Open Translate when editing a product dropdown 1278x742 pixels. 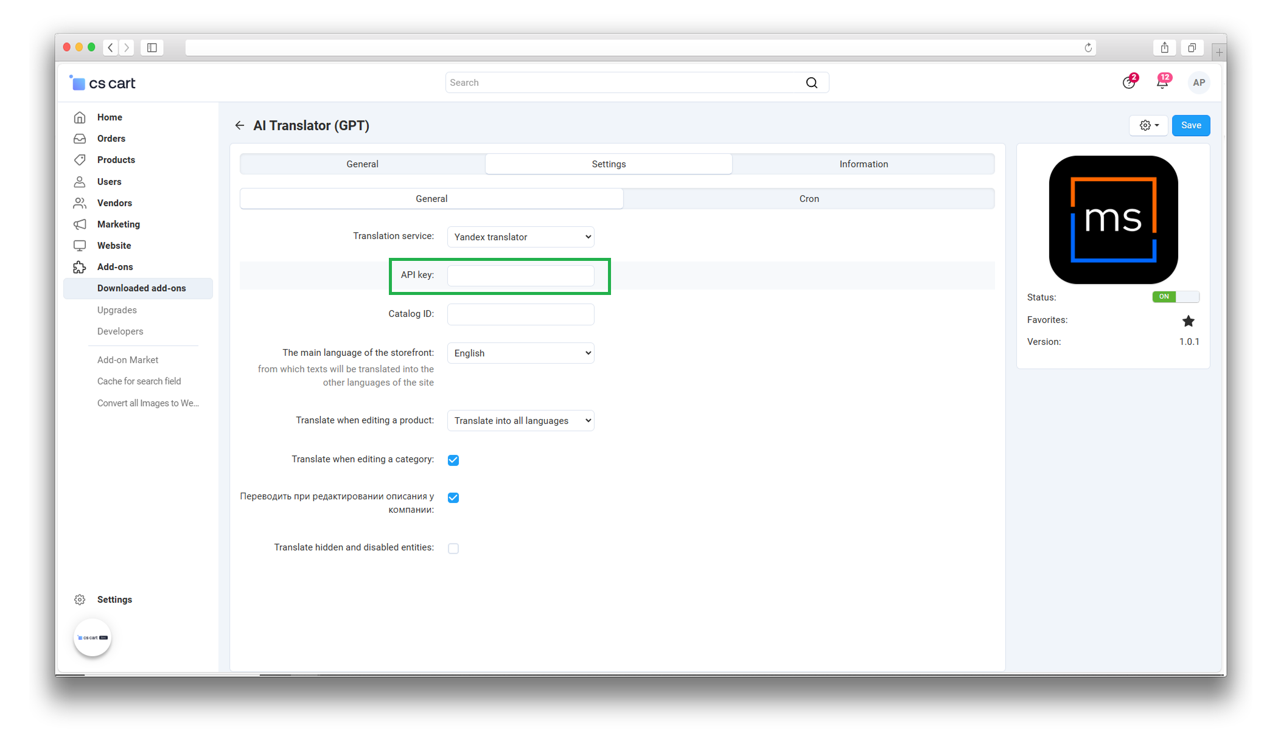(x=521, y=421)
